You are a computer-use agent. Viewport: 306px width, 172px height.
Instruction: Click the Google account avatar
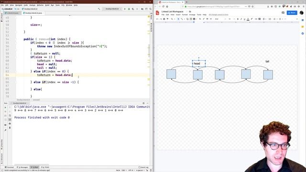pos(302,13)
